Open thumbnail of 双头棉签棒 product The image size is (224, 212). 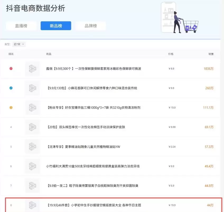[32, 127]
